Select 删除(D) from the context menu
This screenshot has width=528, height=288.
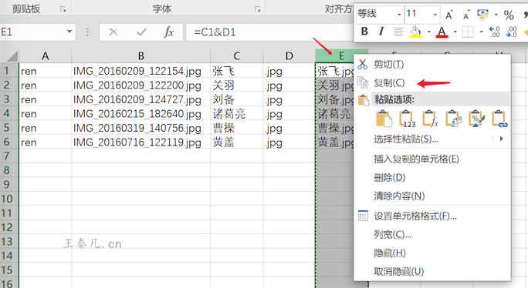point(390,177)
